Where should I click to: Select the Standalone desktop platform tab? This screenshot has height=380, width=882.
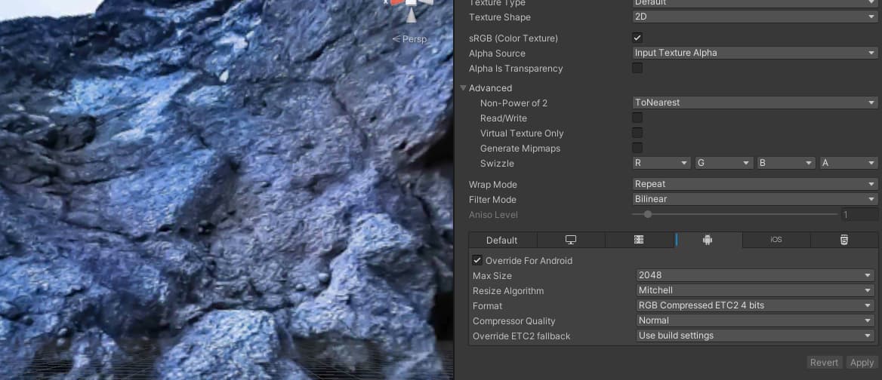(x=571, y=240)
